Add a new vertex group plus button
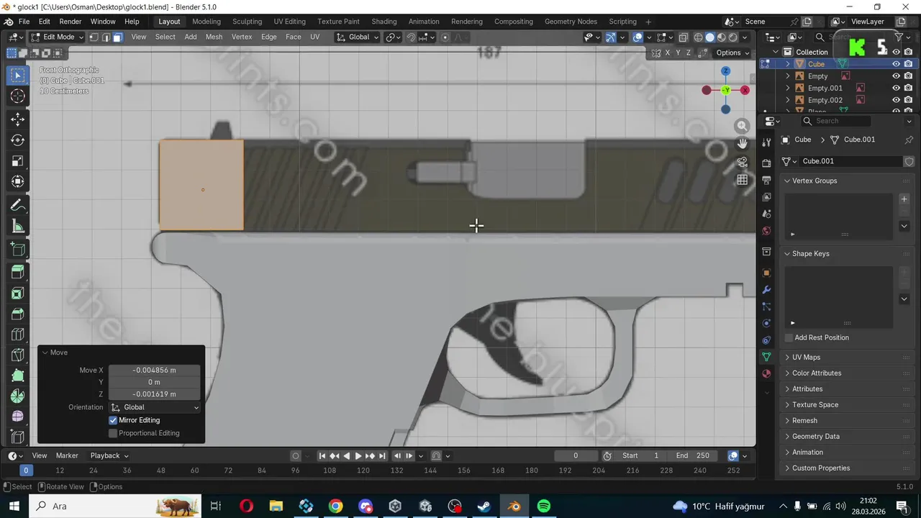This screenshot has height=518, width=921. (x=904, y=199)
